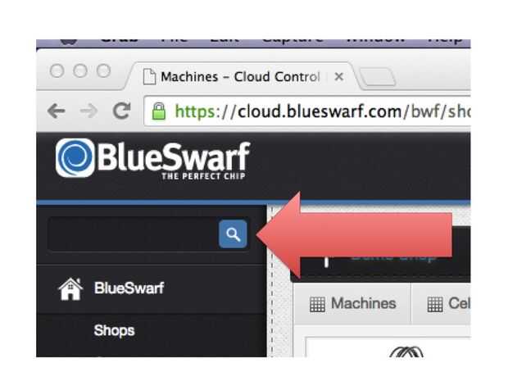Select BlueSwarf in the sidebar
508x381 pixels.
coord(129,288)
